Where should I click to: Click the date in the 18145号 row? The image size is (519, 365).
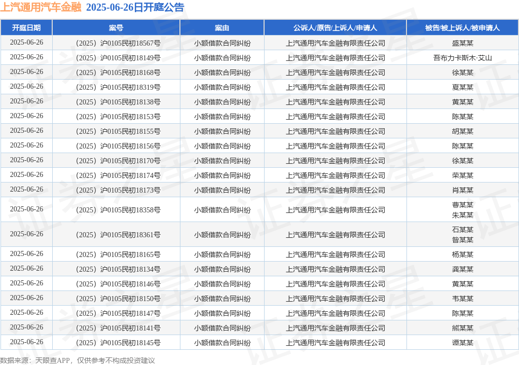(x=26, y=342)
